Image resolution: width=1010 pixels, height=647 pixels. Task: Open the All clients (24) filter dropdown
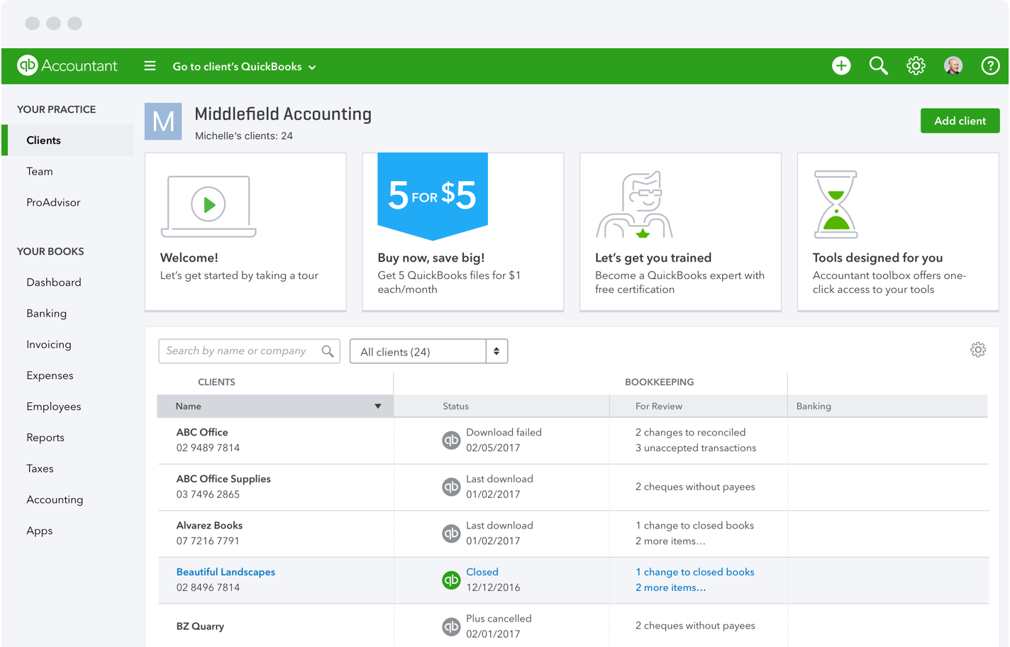(428, 351)
